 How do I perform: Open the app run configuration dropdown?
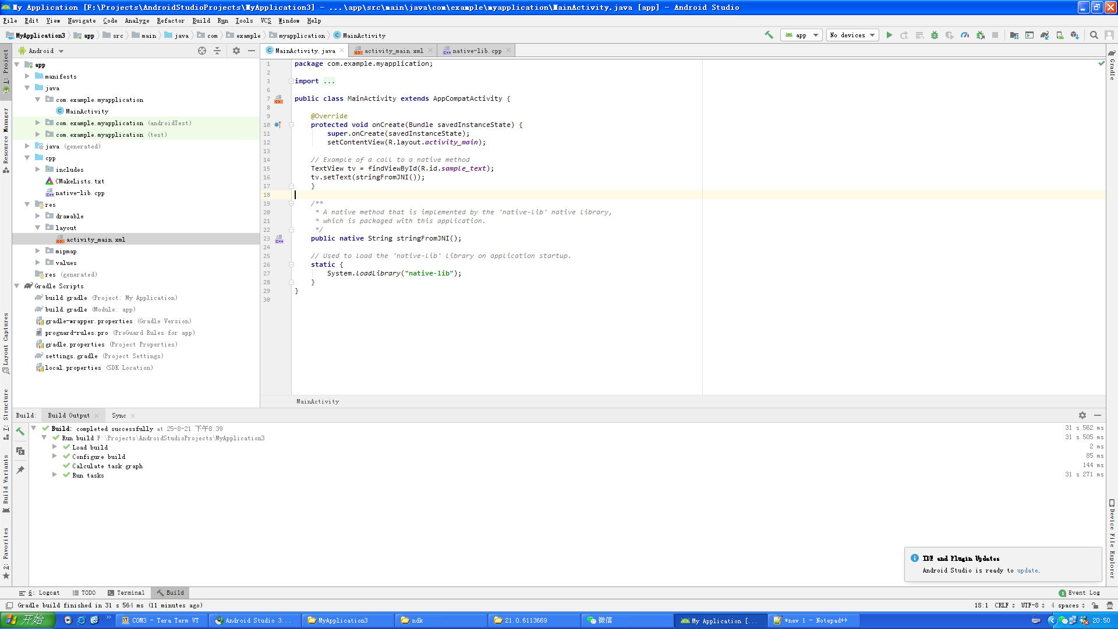click(801, 35)
